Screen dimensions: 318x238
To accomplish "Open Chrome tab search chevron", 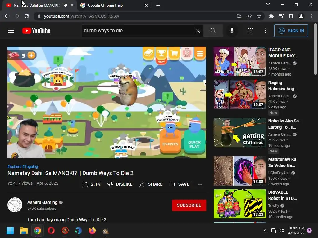I will coord(268,4).
